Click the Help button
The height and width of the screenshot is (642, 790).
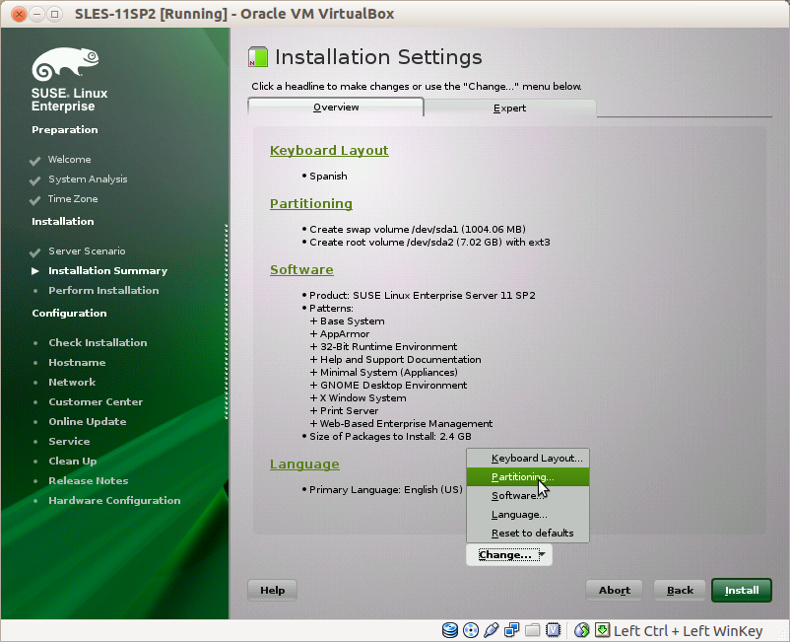[x=272, y=590]
